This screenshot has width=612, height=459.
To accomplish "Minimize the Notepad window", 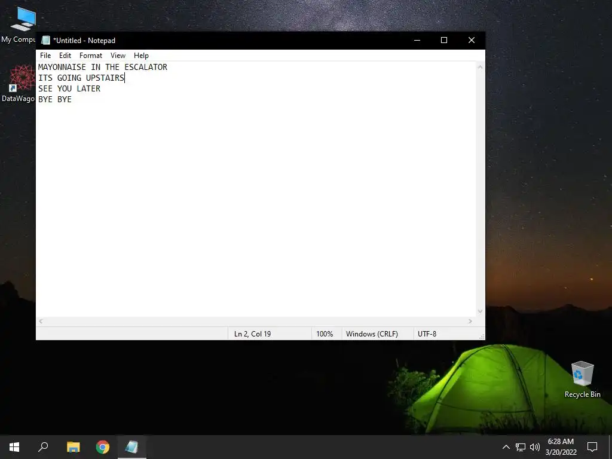I will (417, 40).
